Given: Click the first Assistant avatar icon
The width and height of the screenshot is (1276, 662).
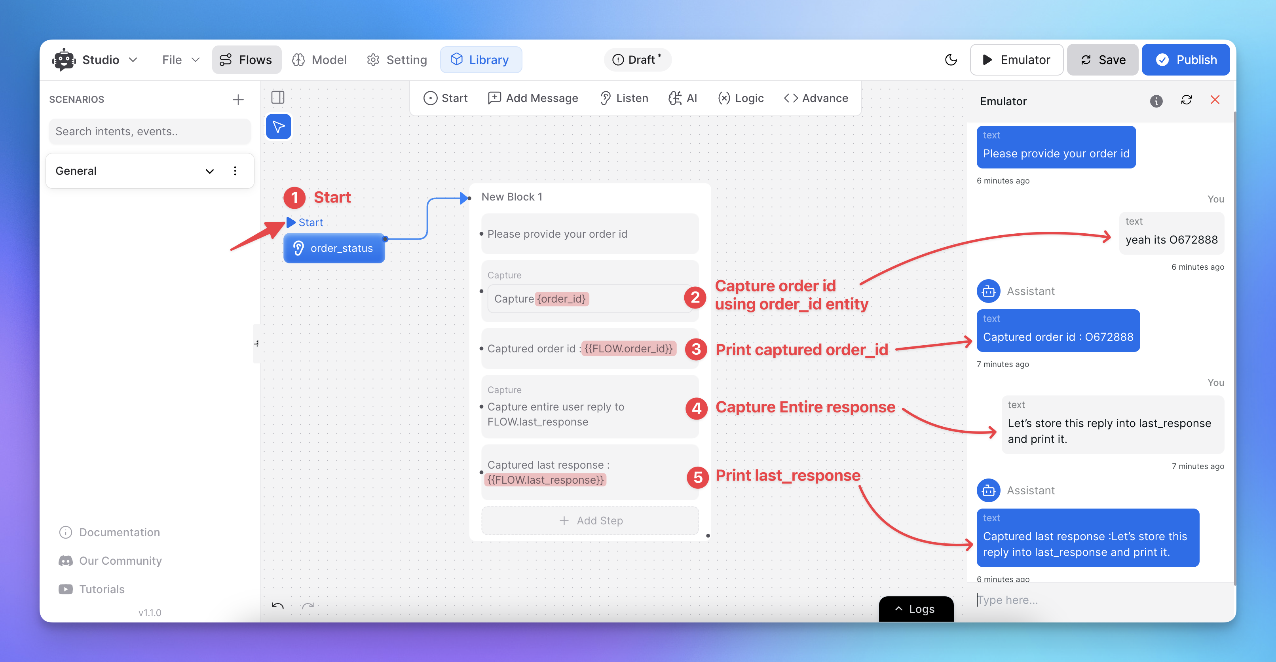Looking at the screenshot, I should (x=988, y=291).
